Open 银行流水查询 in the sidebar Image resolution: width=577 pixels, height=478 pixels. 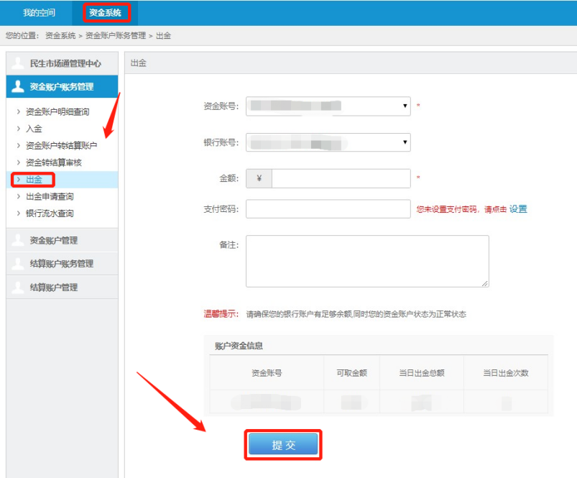(50, 213)
